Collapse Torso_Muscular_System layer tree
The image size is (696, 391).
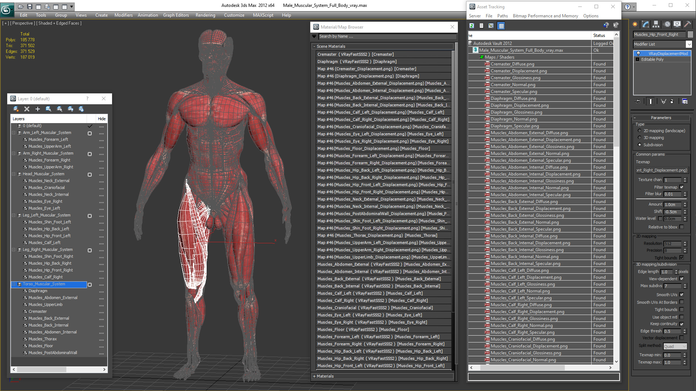(14, 284)
